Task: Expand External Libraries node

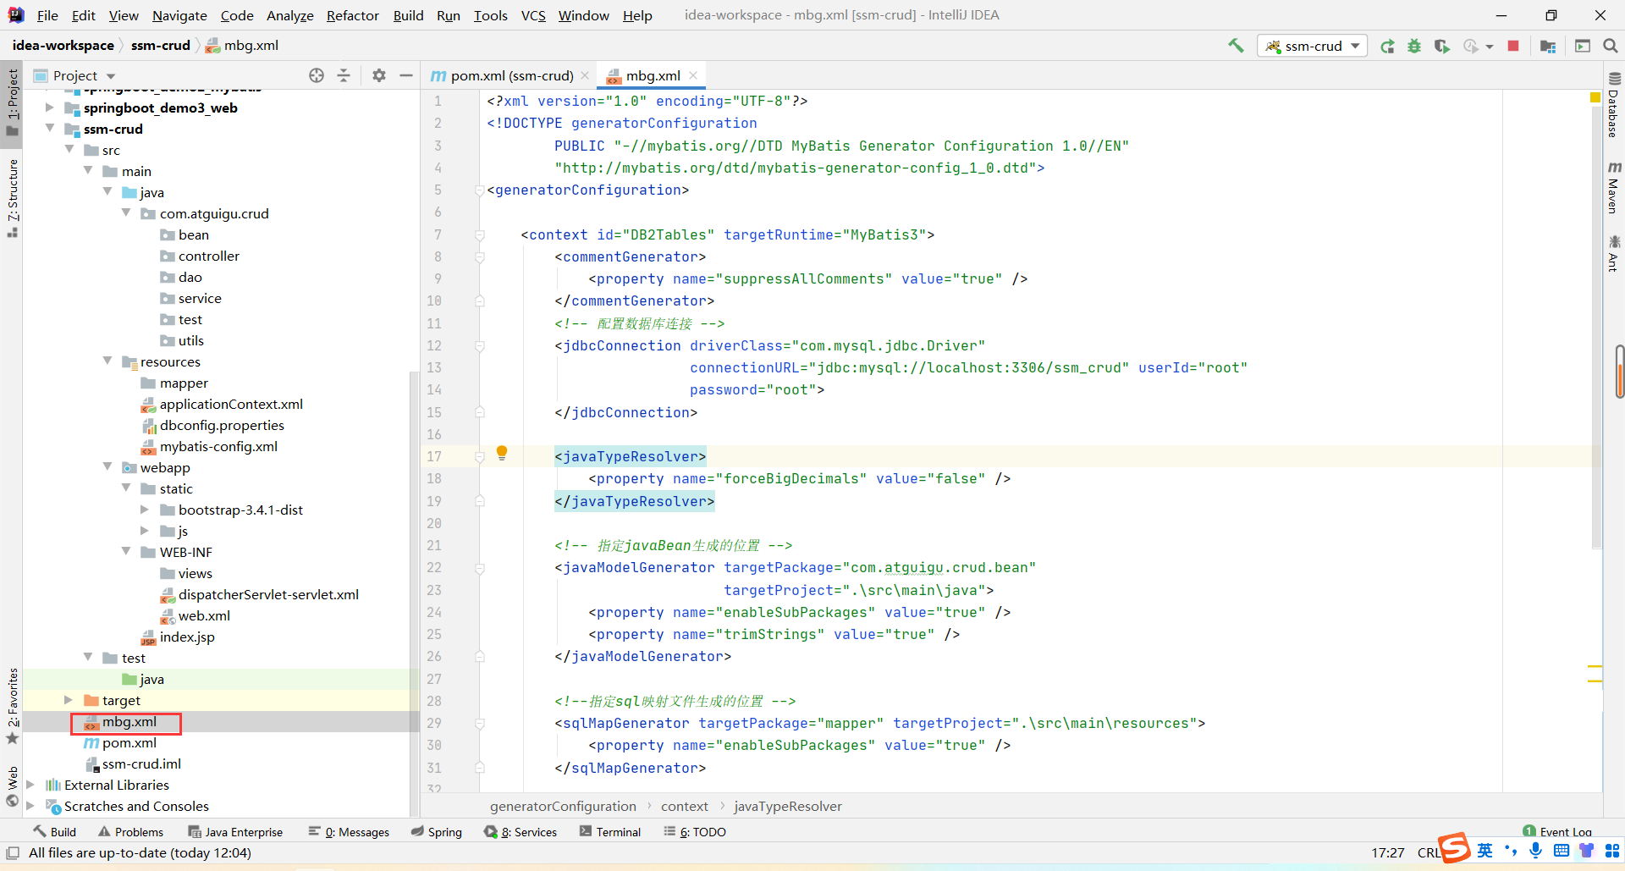Action: (30, 785)
